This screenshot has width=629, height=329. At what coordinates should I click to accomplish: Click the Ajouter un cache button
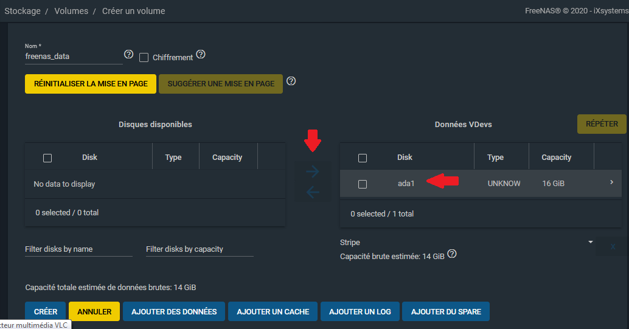coord(273,311)
